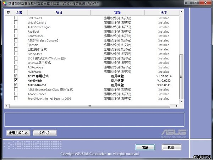Image resolution: width=213 pixels, height=160 pixels.
Task: Click the 查看光碟內容 button
Action: (18, 133)
